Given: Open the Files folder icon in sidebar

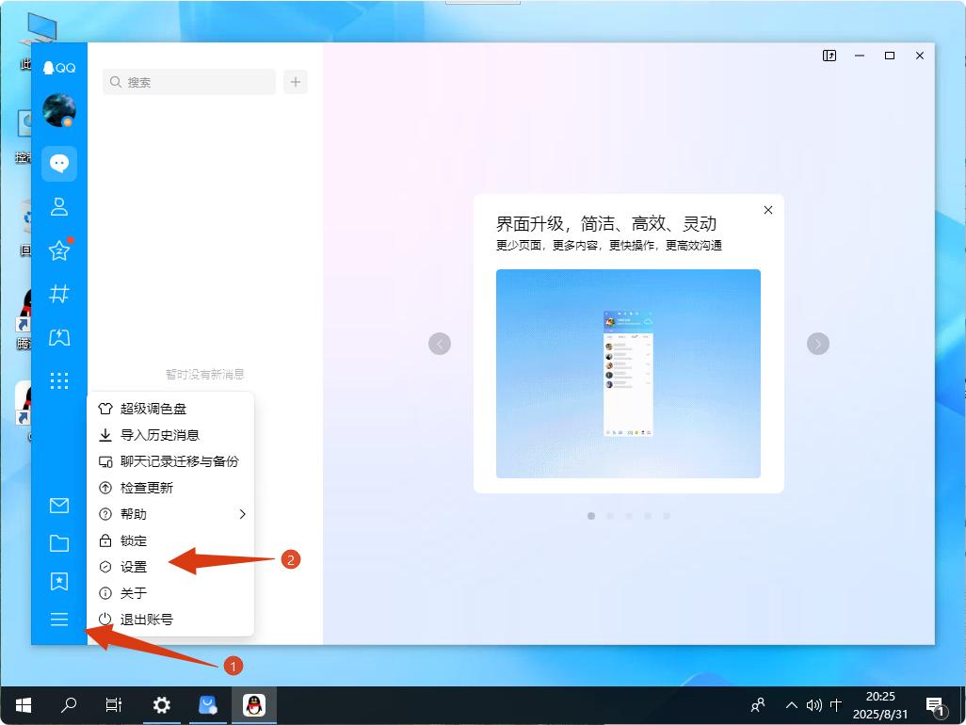Looking at the screenshot, I should pos(59,543).
